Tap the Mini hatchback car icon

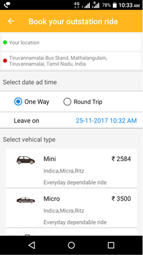coord(26,160)
